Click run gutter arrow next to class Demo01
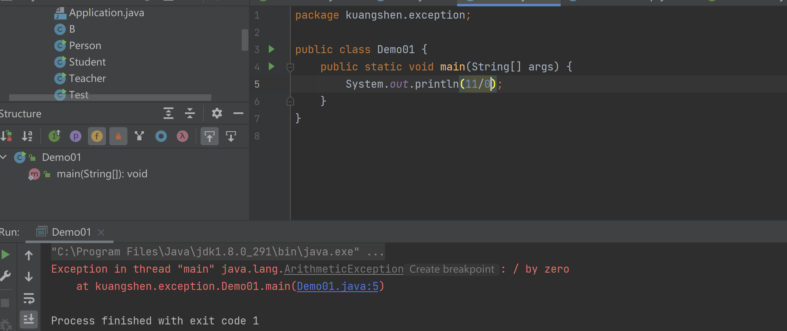Screen dimensions: 787x331 (271, 49)
